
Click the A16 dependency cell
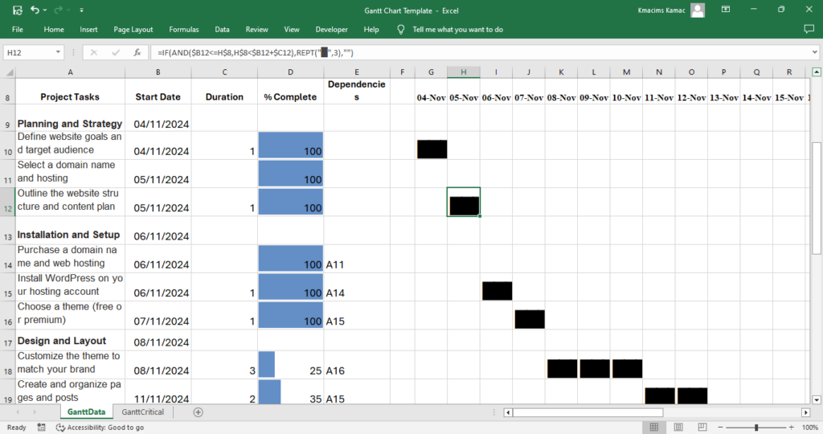(x=356, y=365)
